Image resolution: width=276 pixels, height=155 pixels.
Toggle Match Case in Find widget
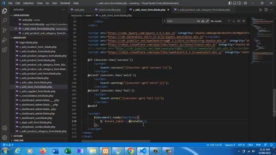click(198, 21)
